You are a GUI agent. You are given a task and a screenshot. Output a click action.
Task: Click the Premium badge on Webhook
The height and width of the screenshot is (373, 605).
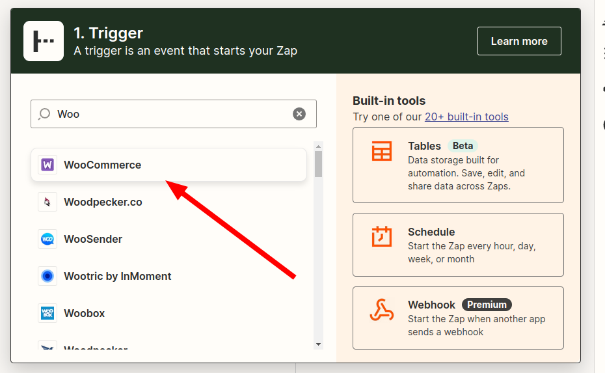487,305
